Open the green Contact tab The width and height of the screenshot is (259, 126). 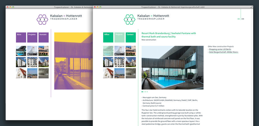pyautogui.click(x=131, y=37)
